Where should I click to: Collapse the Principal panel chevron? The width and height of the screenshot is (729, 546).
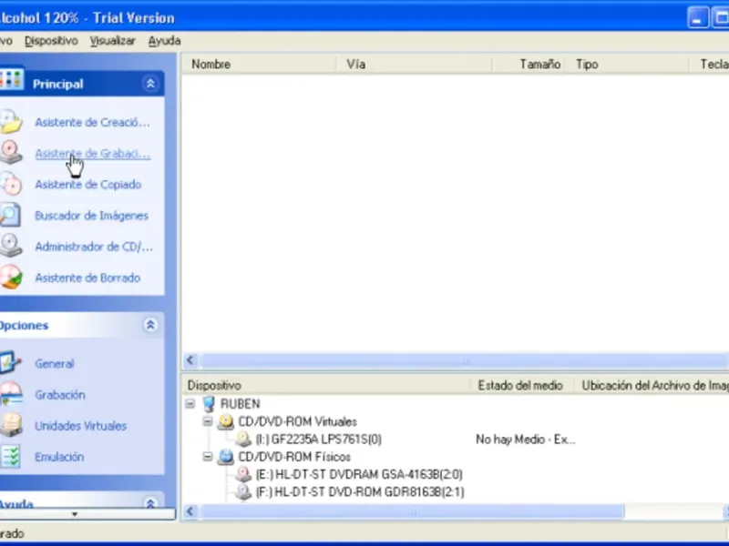(x=150, y=84)
